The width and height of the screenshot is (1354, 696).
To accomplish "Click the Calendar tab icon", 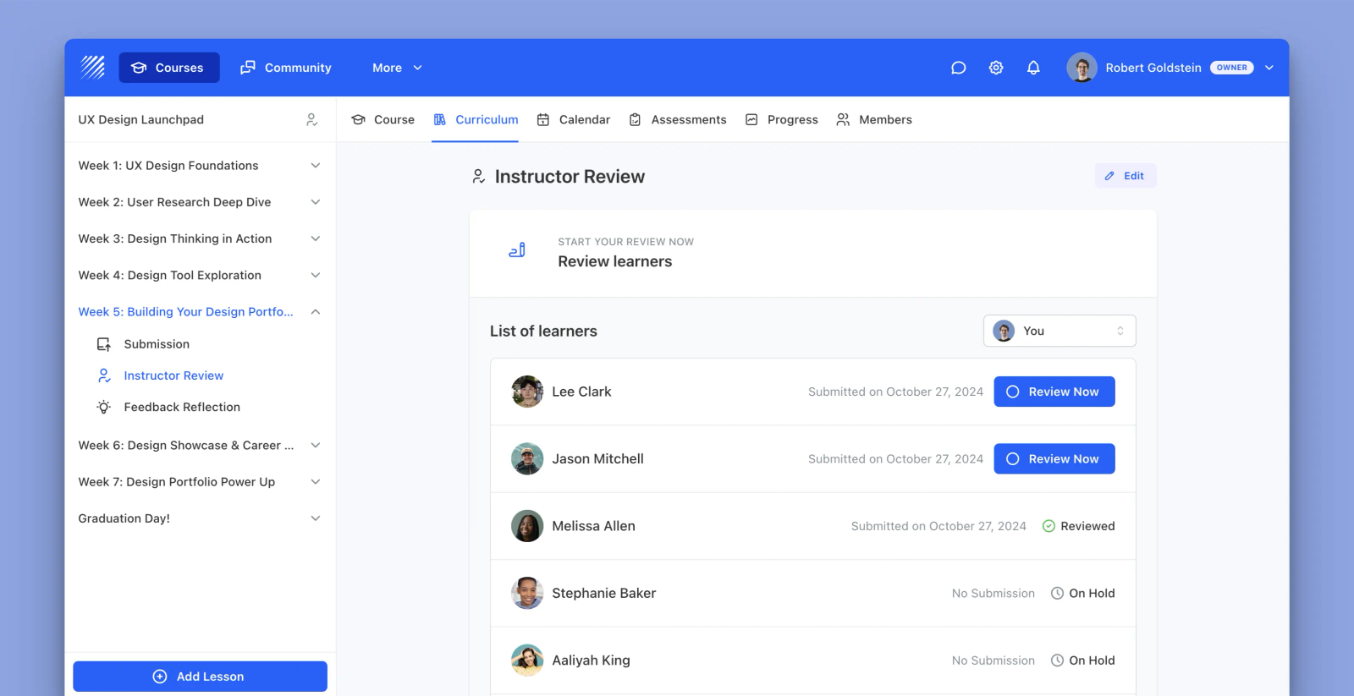I will [x=543, y=119].
